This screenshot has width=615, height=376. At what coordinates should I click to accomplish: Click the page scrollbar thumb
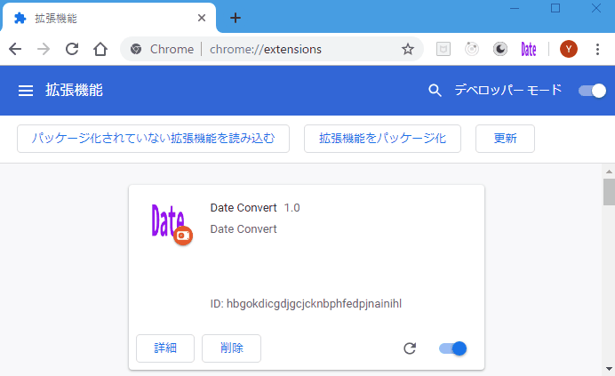(609, 191)
